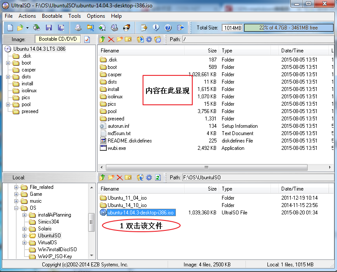Expand the pool folder in image tree
Viewport: 337px width, 272px height.
(8, 104)
